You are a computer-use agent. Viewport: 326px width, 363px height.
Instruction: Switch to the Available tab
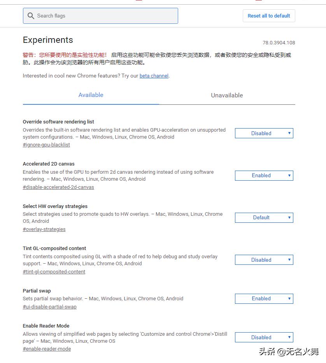91,95
